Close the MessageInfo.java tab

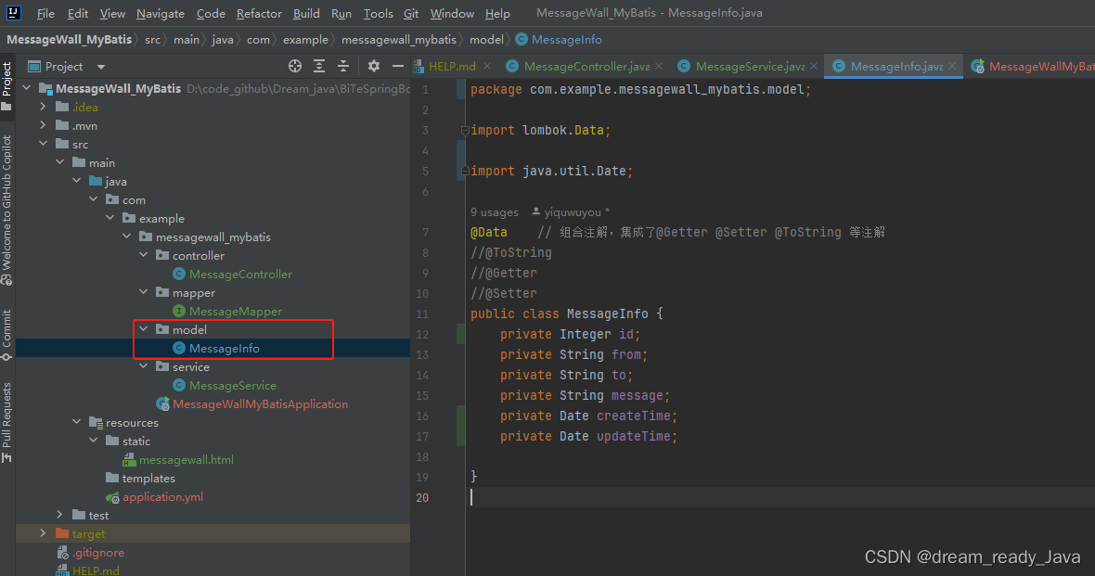point(952,67)
